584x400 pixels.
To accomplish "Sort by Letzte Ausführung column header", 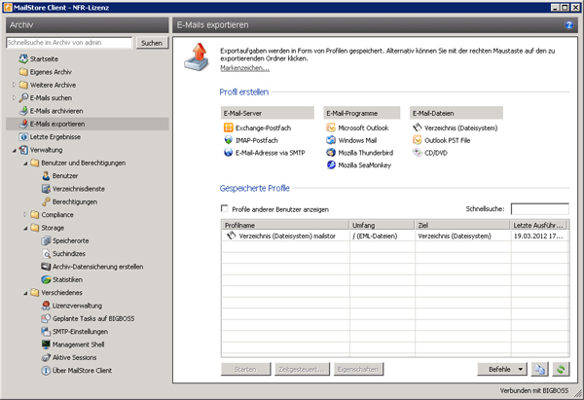I will [x=539, y=225].
